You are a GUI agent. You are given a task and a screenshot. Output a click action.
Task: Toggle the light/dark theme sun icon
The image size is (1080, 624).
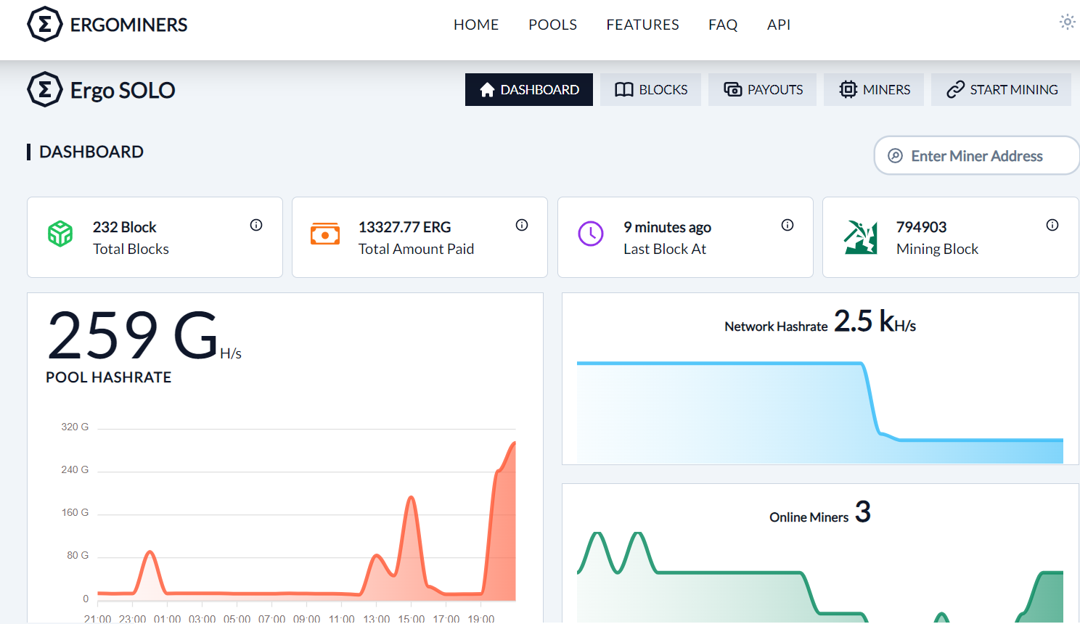click(x=1067, y=22)
